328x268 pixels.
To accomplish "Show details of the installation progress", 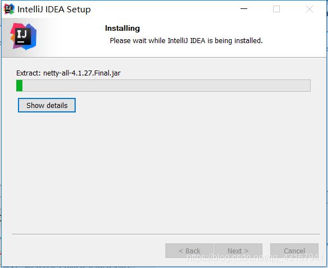I will pos(47,105).
